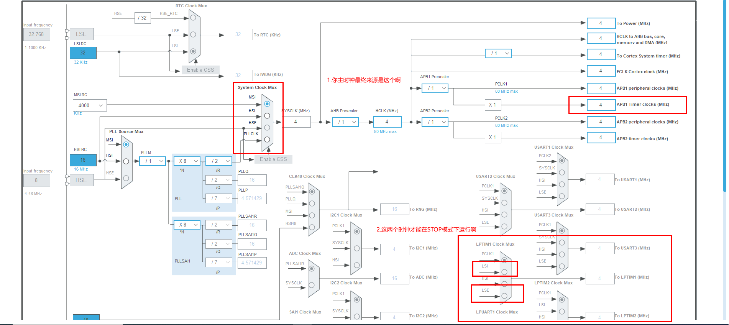Click the APB1 Timer clocks value box
This screenshot has width=729, height=325.
[601, 105]
